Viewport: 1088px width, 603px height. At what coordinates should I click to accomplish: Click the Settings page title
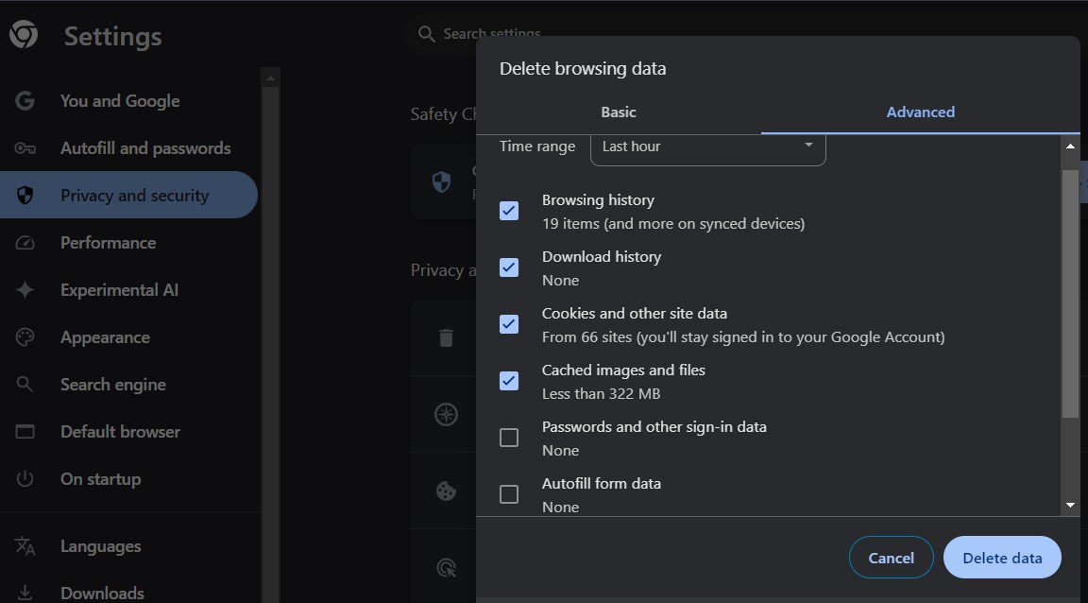click(113, 36)
